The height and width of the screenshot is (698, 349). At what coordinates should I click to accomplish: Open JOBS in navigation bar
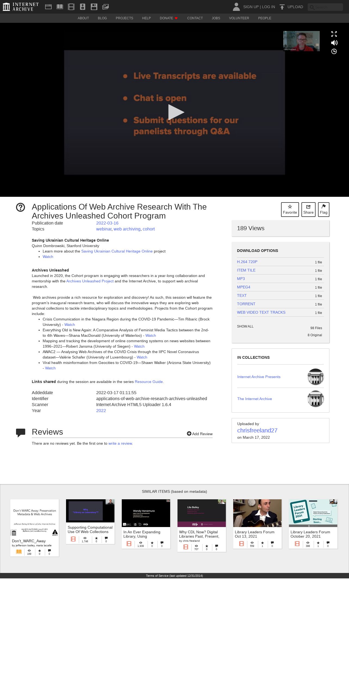(216, 18)
